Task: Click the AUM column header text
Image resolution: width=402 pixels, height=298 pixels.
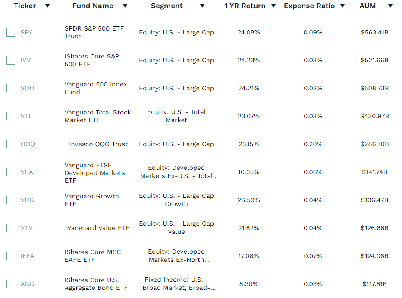Action: [x=367, y=6]
